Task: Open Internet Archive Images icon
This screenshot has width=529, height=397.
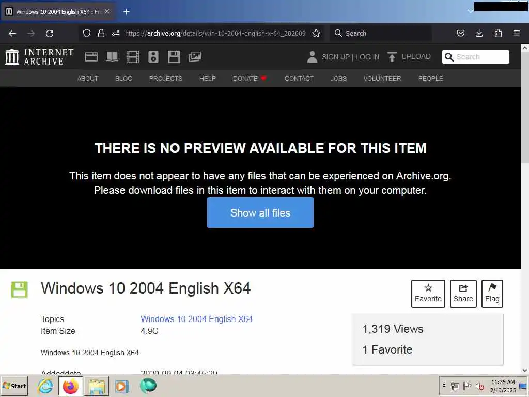Action: coord(195,57)
